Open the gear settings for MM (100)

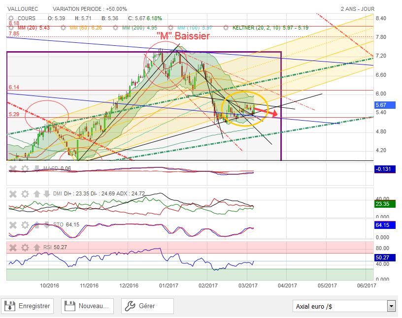pos(171,28)
